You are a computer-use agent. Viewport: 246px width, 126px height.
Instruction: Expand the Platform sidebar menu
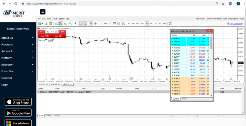[x=18, y=58]
